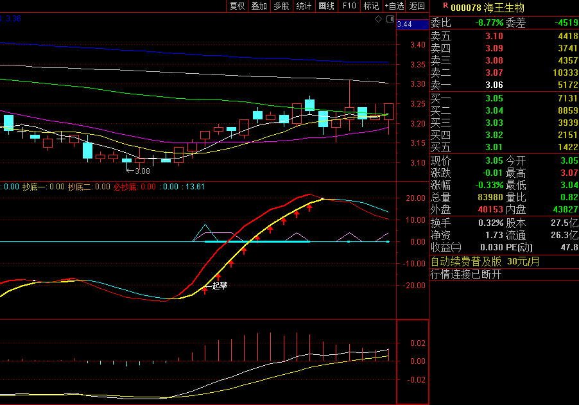Click the 起攀 label on indicator
The height and width of the screenshot is (405, 579).
coord(220,286)
